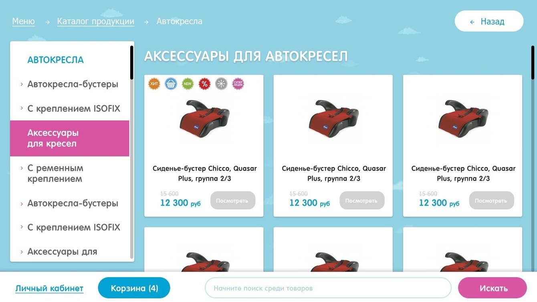Click the red percent discount badge
Image resolution: width=537 pixels, height=302 pixels.
[x=205, y=84]
